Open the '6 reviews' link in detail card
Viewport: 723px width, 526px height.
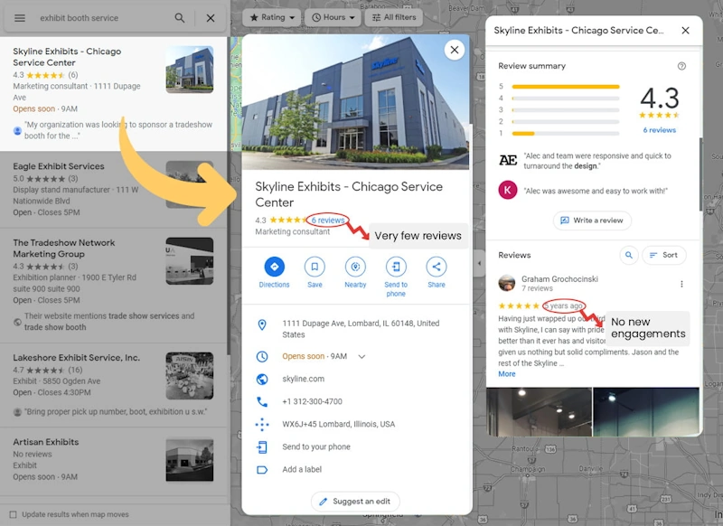tap(328, 220)
